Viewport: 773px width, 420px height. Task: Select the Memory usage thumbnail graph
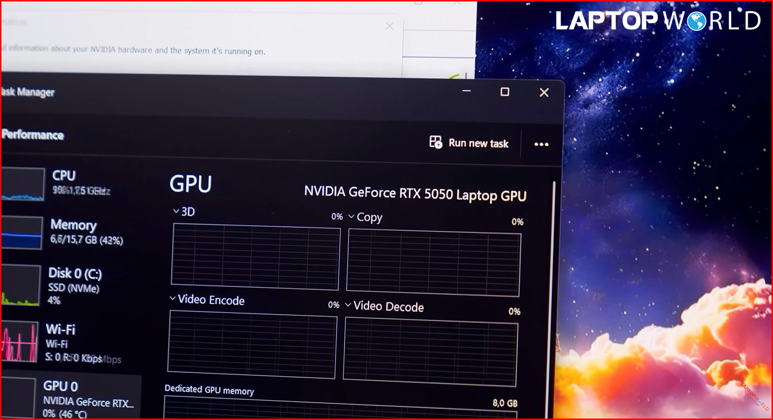21,233
